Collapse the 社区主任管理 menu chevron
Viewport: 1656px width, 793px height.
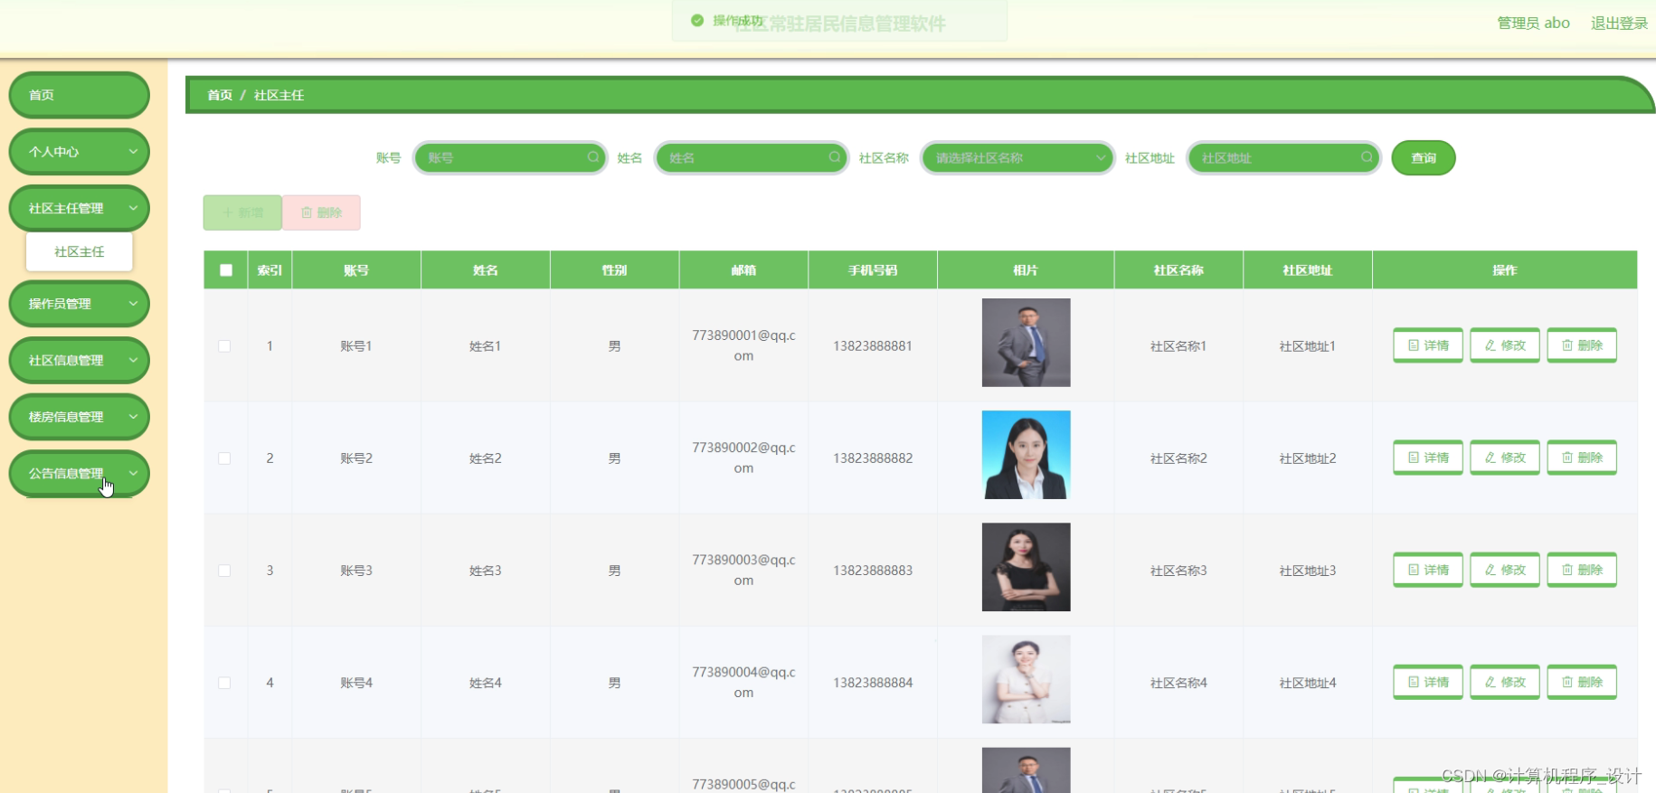133,208
